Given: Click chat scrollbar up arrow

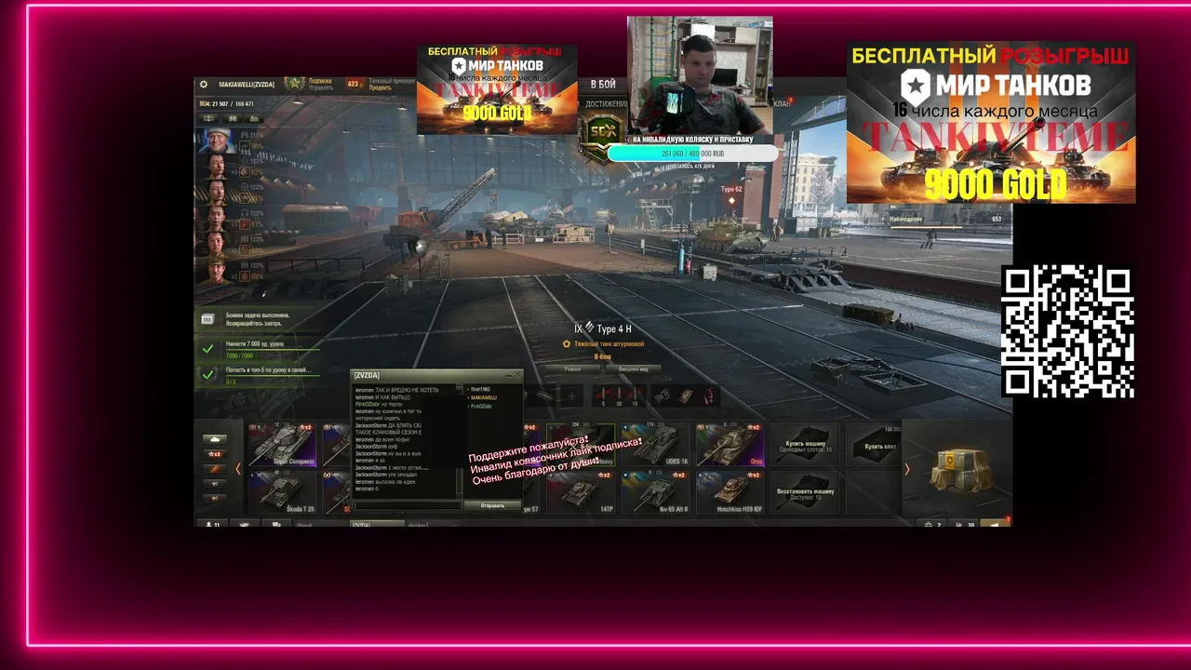Looking at the screenshot, I should click(459, 387).
